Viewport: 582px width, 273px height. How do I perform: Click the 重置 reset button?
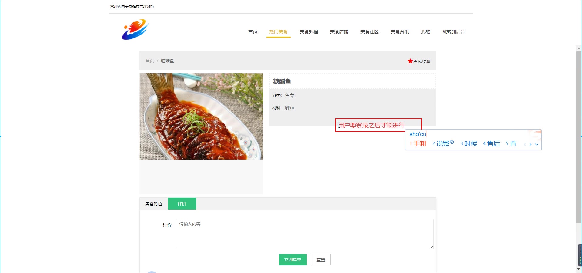[320, 260]
